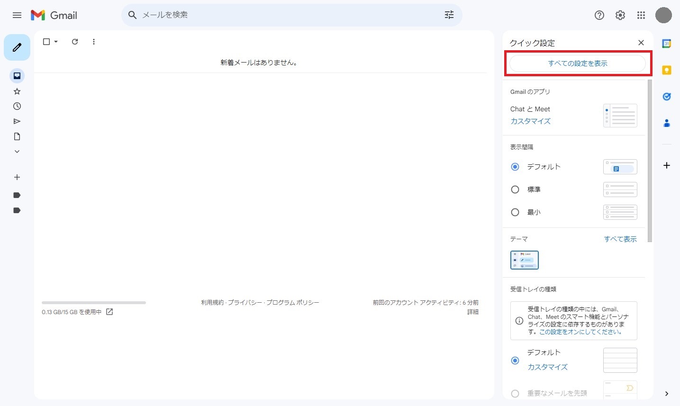Image resolution: width=680 pixels, height=406 pixels.
Task: Click すべて表示 link beside テーマ
Action: point(620,239)
